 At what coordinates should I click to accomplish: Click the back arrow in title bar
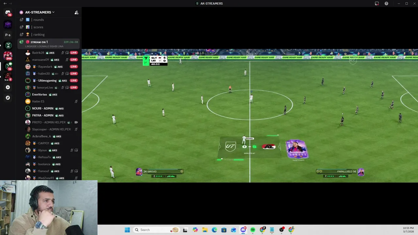click(5, 3)
